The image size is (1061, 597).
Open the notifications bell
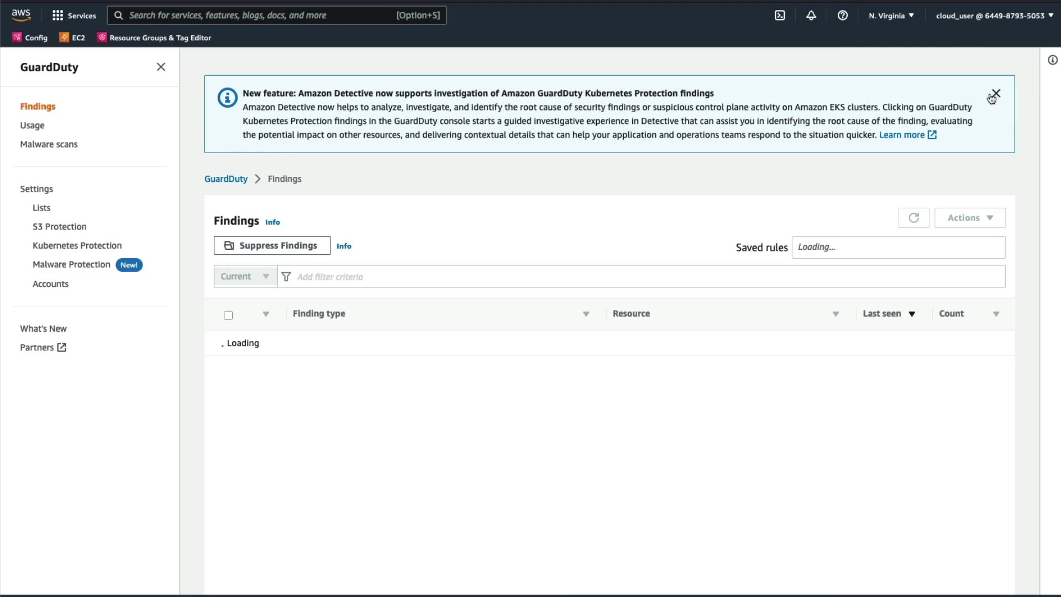(811, 15)
